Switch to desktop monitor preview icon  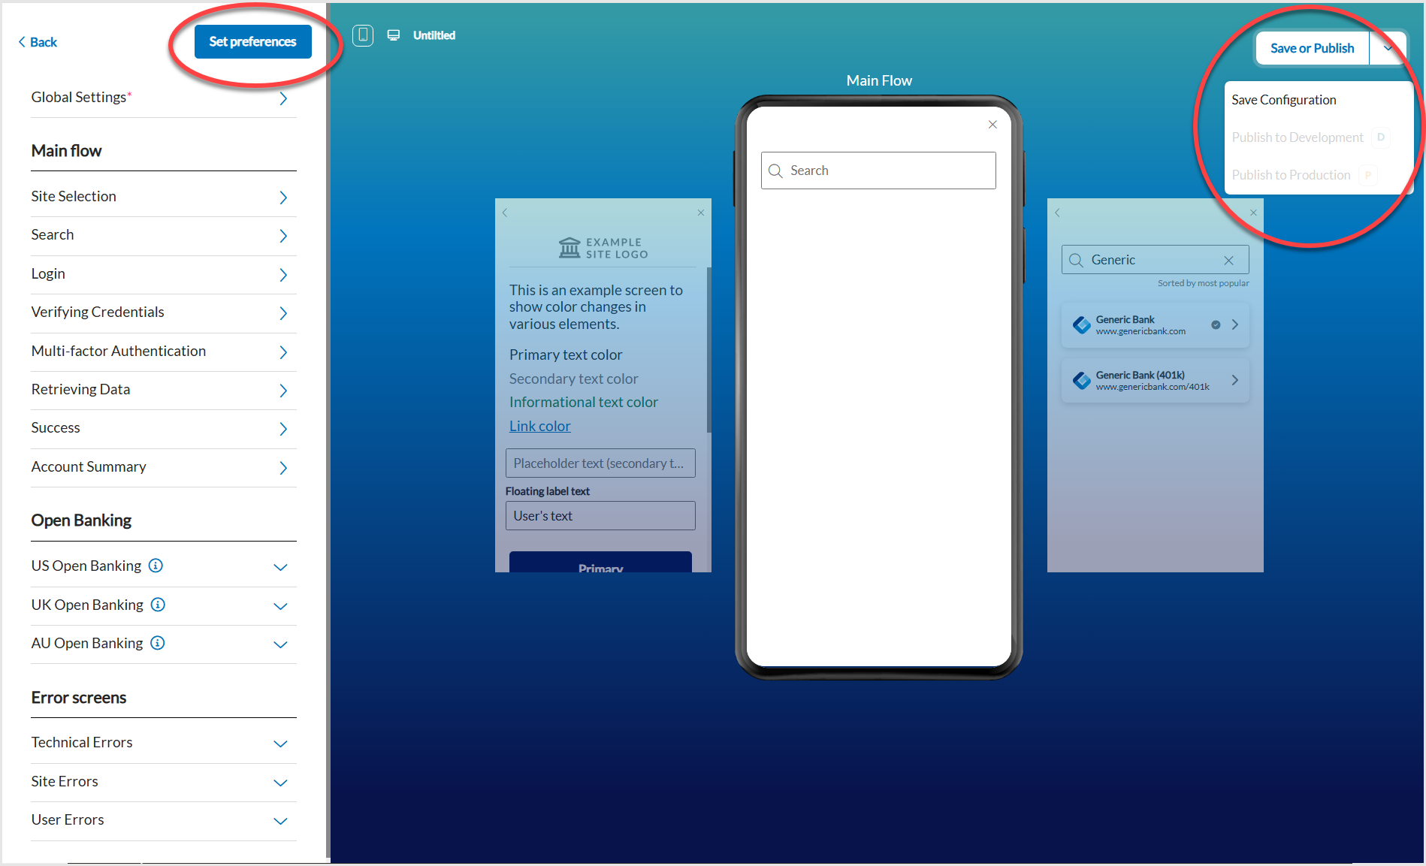coord(393,35)
